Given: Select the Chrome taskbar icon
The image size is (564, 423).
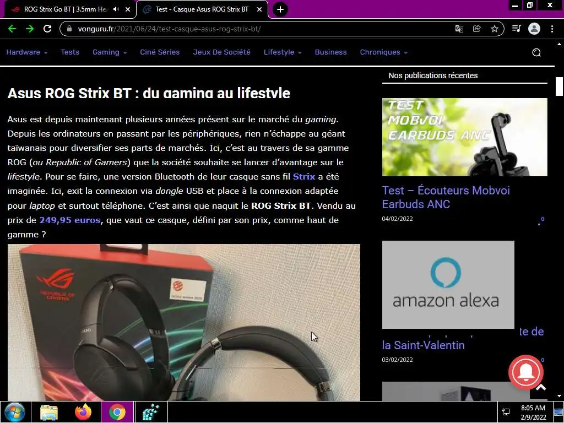Looking at the screenshot, I should (x=117, y=412).
